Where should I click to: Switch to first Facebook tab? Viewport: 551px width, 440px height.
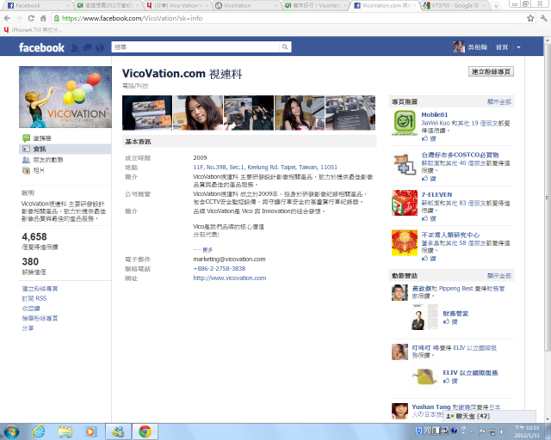pyautogui.click(x=38, y=6)
